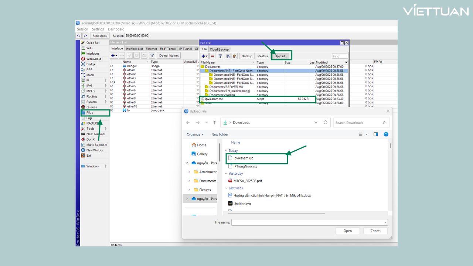
Task: Click the blue help icon in Upload dialog
Action: tap(386, 134)
